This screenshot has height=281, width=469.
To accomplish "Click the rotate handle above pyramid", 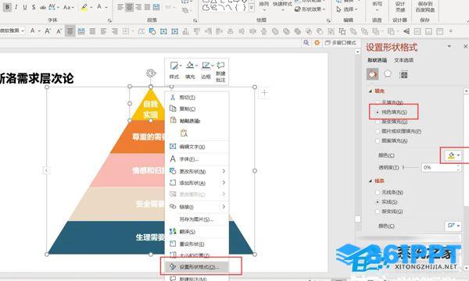I will pyautogui.click(x=151, y=73).
